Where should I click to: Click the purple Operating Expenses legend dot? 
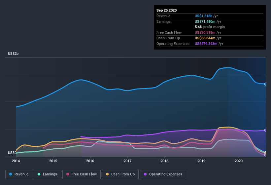pyautogui.click(x=146, y=174)
